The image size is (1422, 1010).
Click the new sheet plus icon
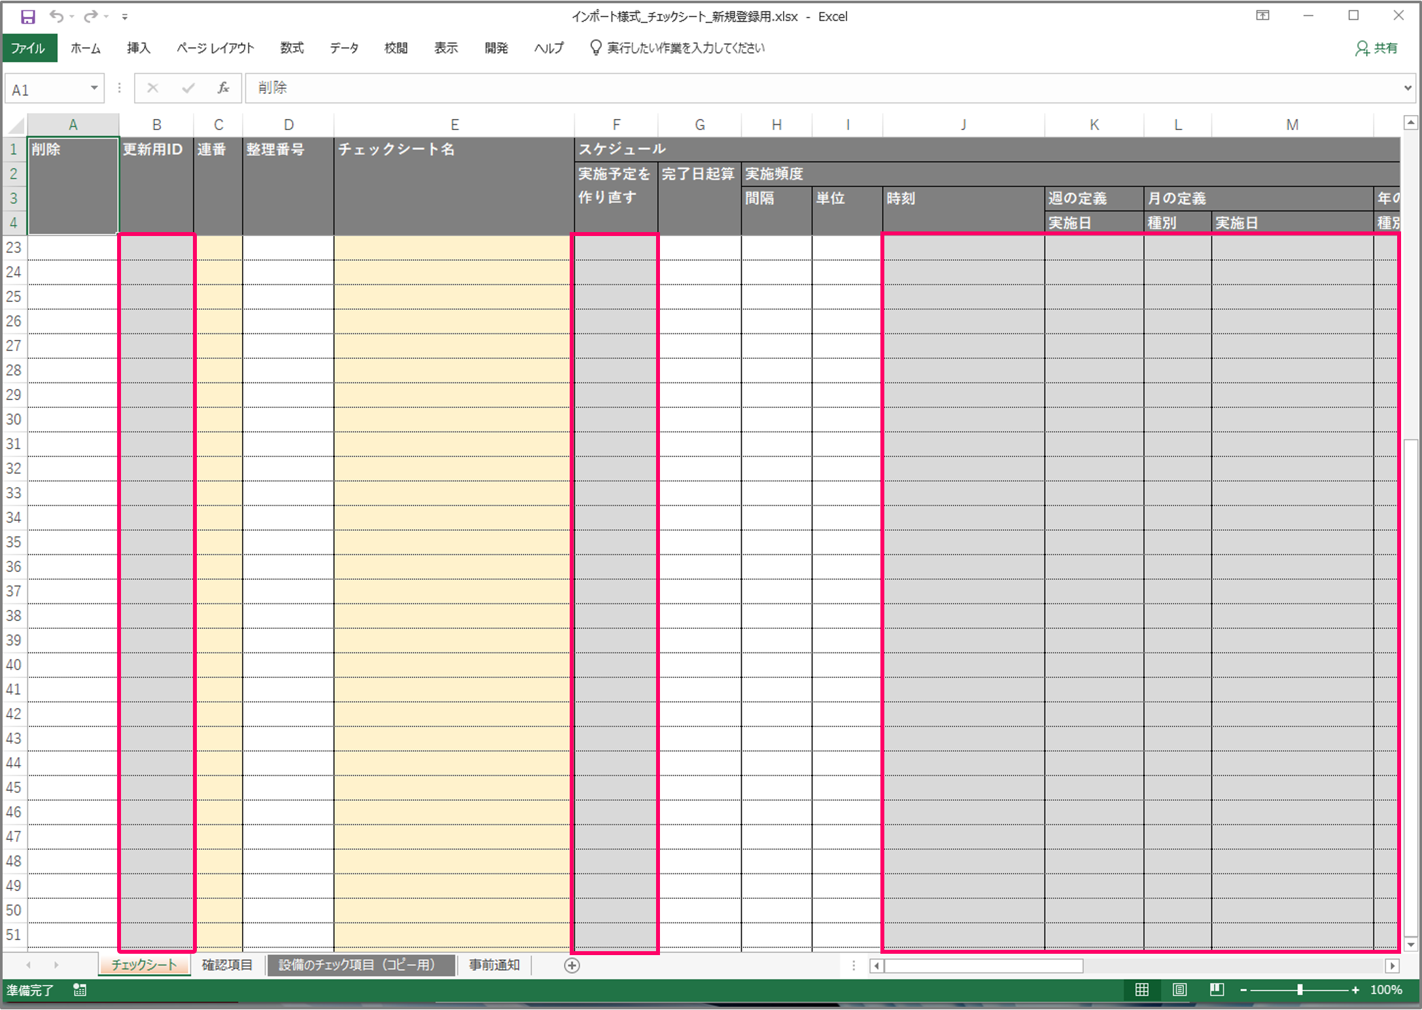point(572,966)
